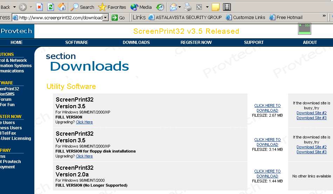Open Customize Links shortcut
The height and width of the screenshot is (194, 333).
(x=245, y=18)
